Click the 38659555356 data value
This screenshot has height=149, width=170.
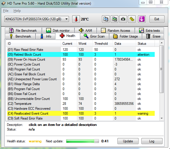click(124, 104)
